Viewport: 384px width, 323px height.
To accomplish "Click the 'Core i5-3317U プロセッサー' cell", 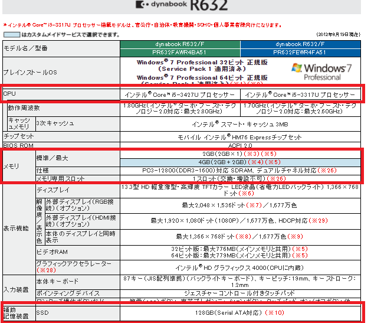I will pyautogui.click(x=300, y=94).
